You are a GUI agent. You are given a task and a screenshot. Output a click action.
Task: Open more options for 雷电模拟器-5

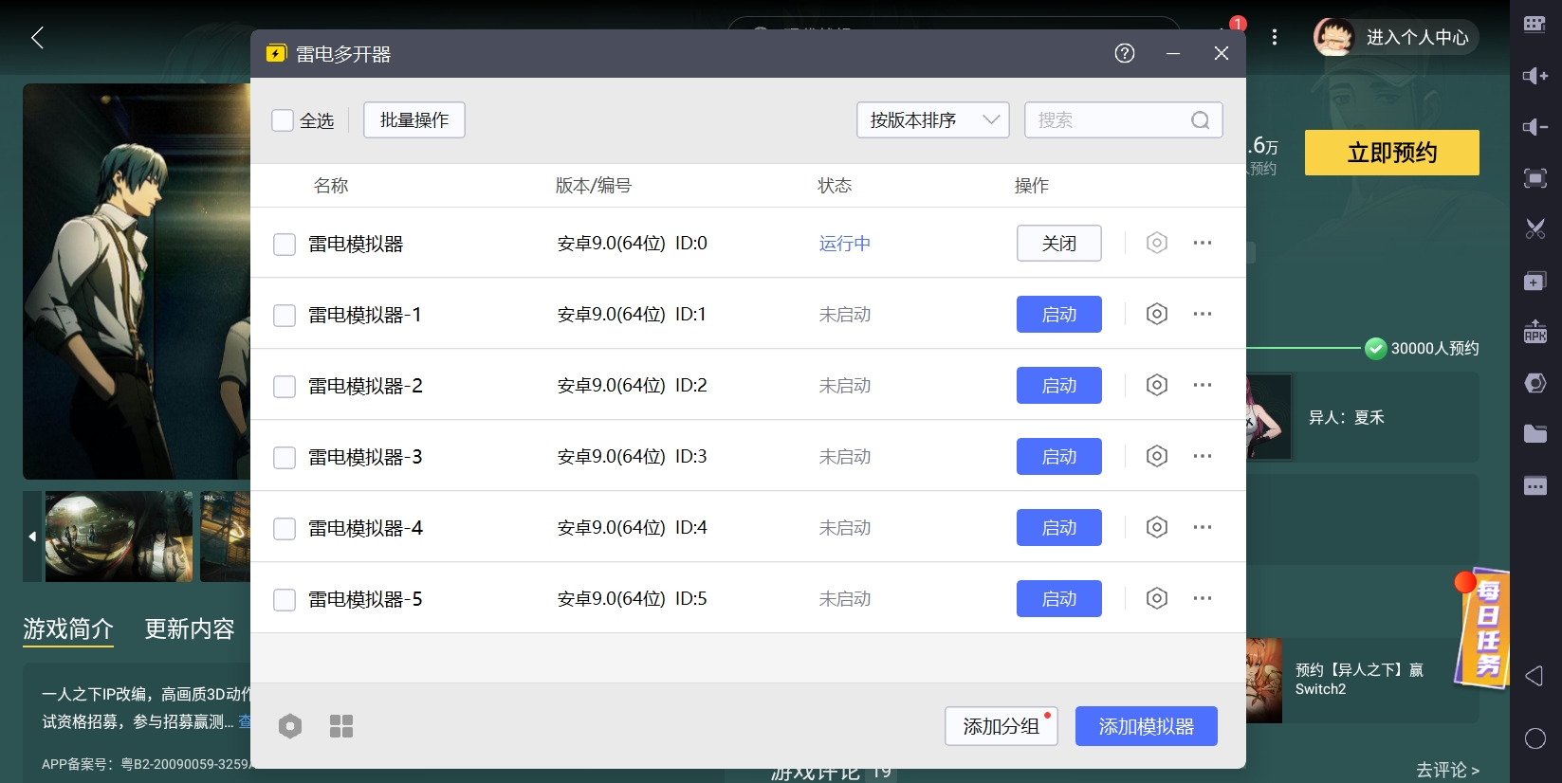pos(1203,598)
